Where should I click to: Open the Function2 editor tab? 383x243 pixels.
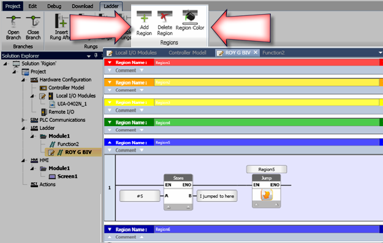(x=273, y=53)
